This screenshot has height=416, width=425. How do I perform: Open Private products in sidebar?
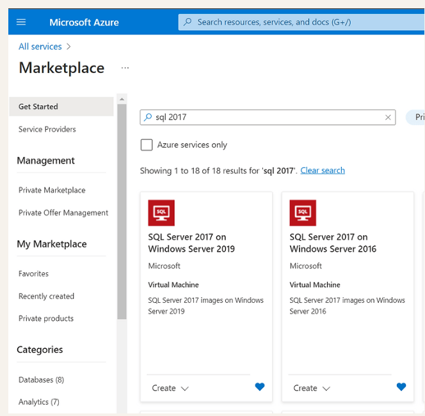click(46, 318)
